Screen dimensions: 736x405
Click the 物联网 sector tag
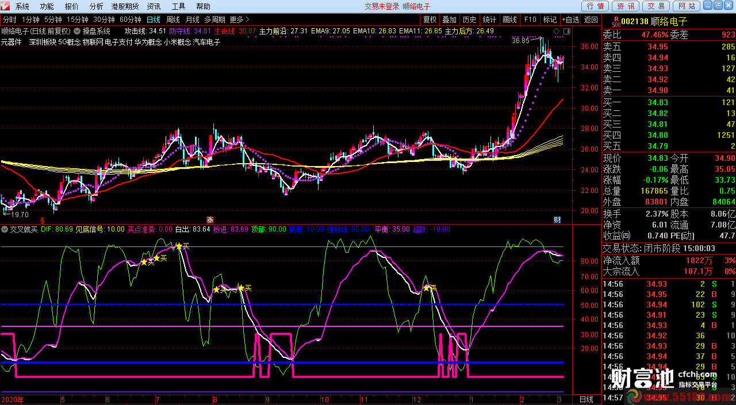coord(93,42)
